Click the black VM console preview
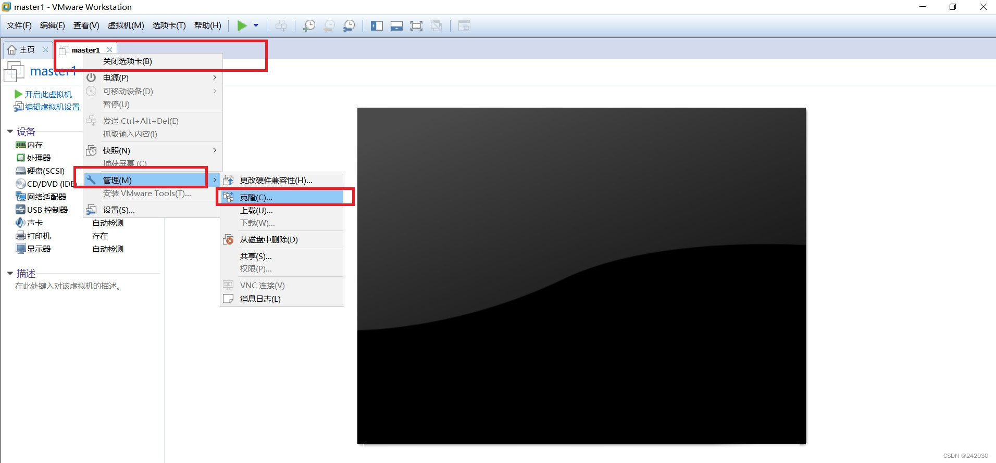The height and width of the screenshot is (463, 996). (x=581, y=276)
